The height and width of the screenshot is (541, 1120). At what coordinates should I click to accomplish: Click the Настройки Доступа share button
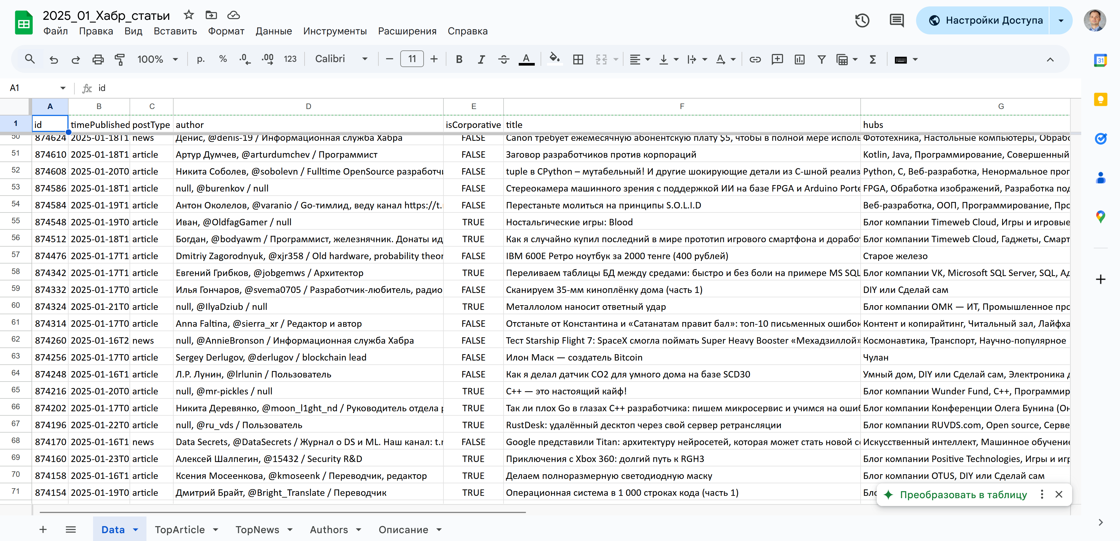coord(985,20)
